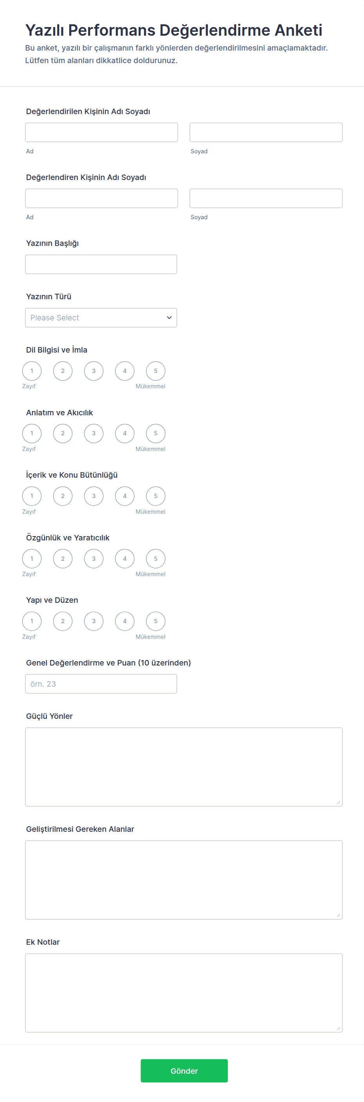Focus the evaluated person's Ad field

click(101, 133)
